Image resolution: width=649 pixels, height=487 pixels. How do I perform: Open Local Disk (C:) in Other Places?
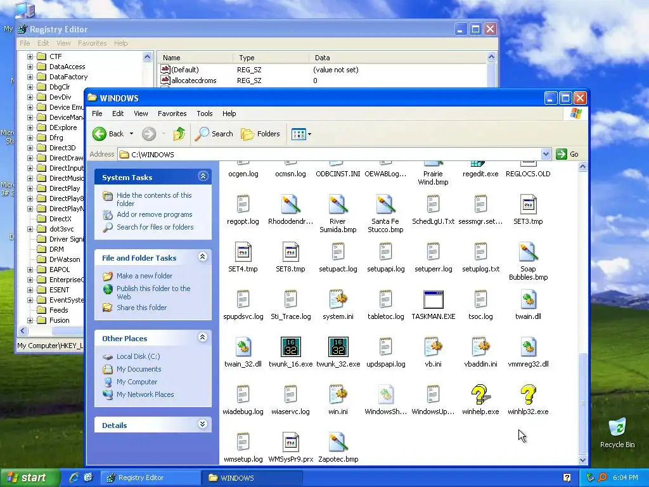pyautogui.click(x=138, y=356)
